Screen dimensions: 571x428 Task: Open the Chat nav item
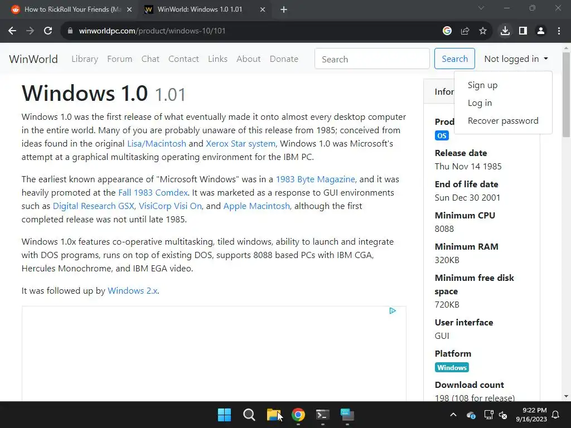[x=151, y=59]
